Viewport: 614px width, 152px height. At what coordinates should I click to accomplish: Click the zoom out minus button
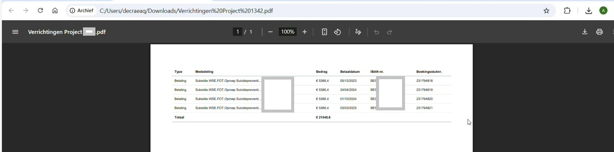270,32
